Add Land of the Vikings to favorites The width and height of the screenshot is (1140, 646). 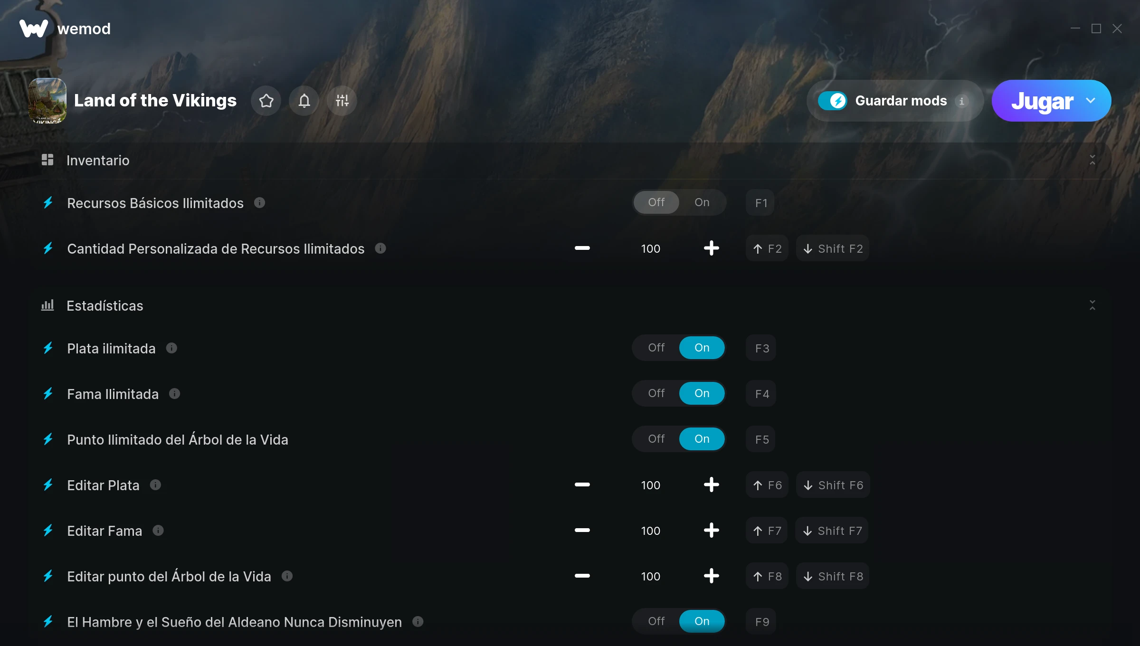266,101
